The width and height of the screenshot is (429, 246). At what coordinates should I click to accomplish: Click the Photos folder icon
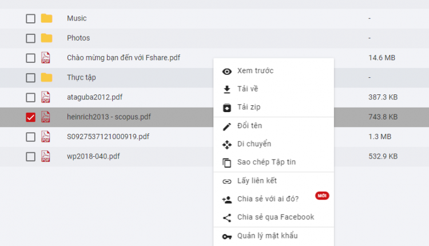coord(46,38)
